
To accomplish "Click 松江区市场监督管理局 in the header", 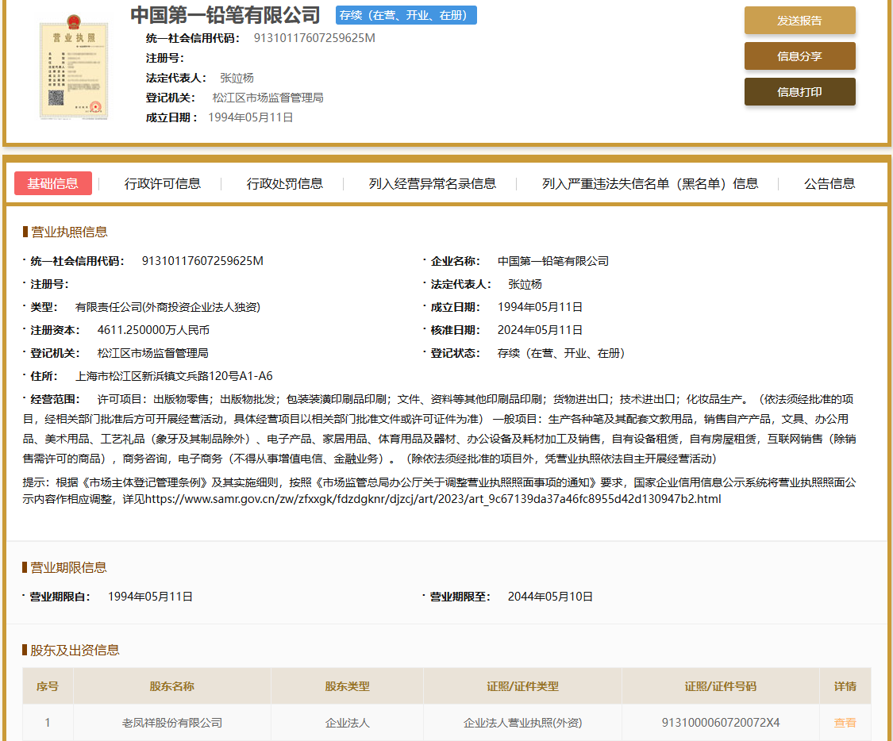I will tap(268, 98).
